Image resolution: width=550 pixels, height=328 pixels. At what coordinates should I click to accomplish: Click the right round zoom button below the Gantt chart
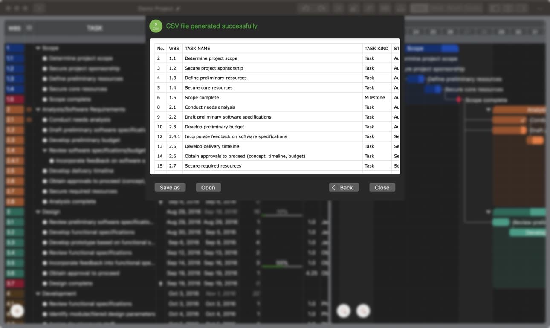coord(363,311)
